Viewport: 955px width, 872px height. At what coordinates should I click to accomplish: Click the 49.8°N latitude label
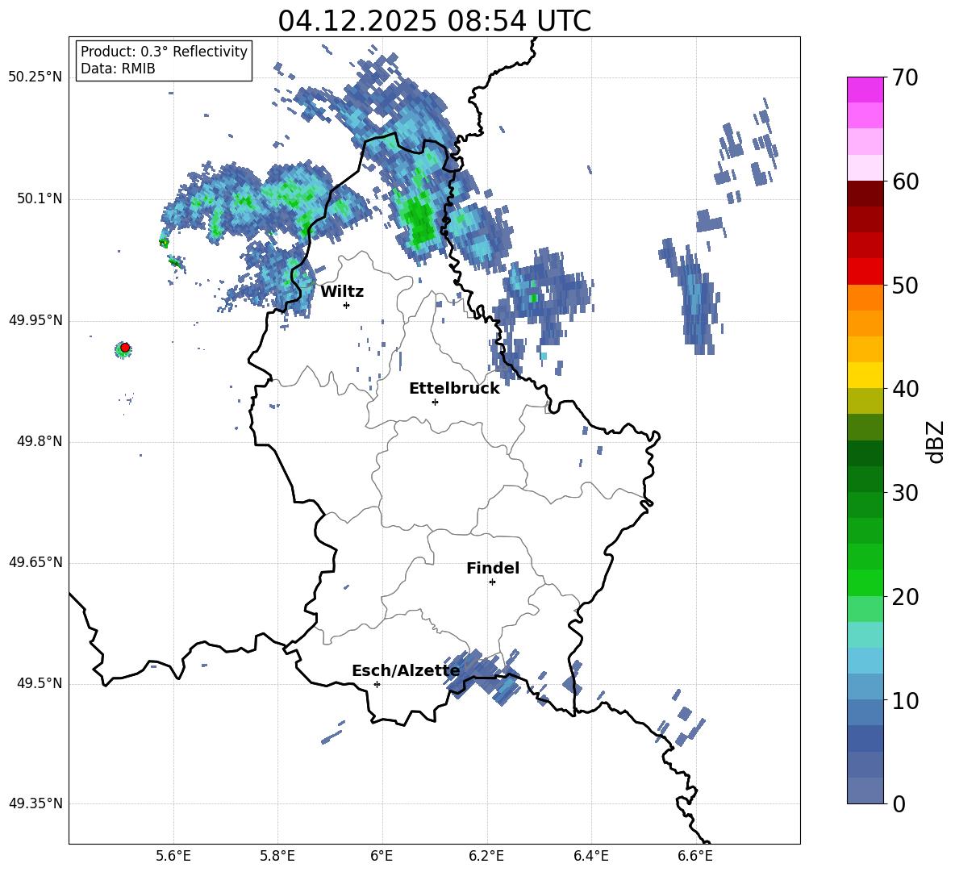(x=39, y=441)
